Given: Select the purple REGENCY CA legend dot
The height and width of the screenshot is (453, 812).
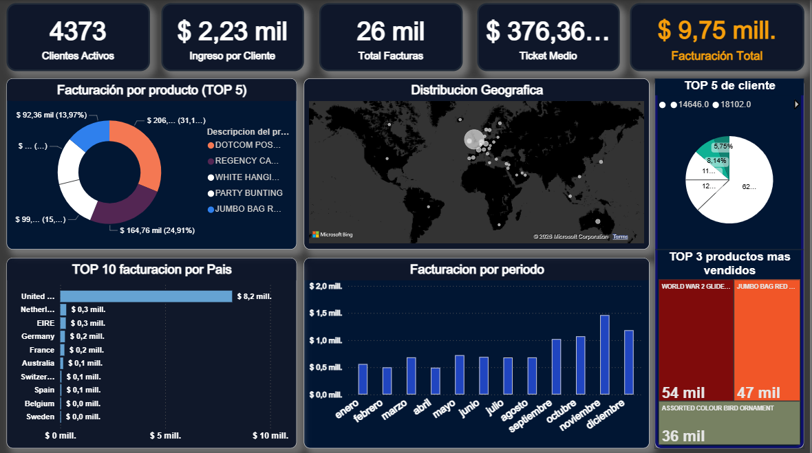Looking at the screenshot, I should (x=211, y=161).
